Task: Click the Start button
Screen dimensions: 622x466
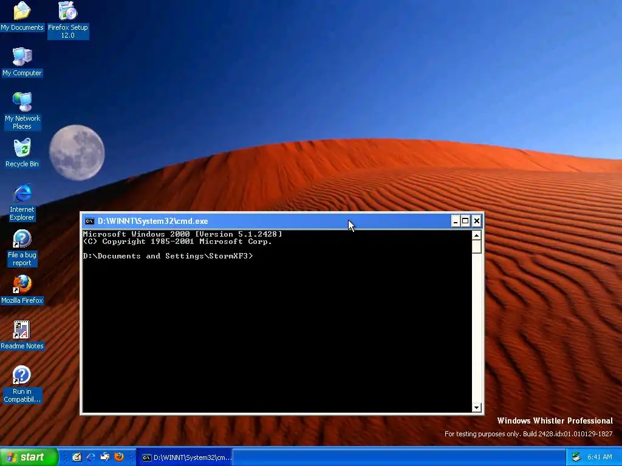Action: pos(29,458)
